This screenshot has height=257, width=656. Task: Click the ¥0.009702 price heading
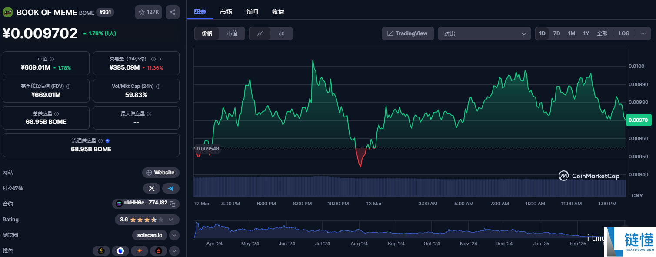[40, 33]
